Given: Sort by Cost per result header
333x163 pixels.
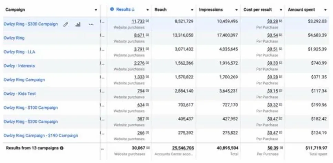Looking at the screenshot, I should coord(258,10).
